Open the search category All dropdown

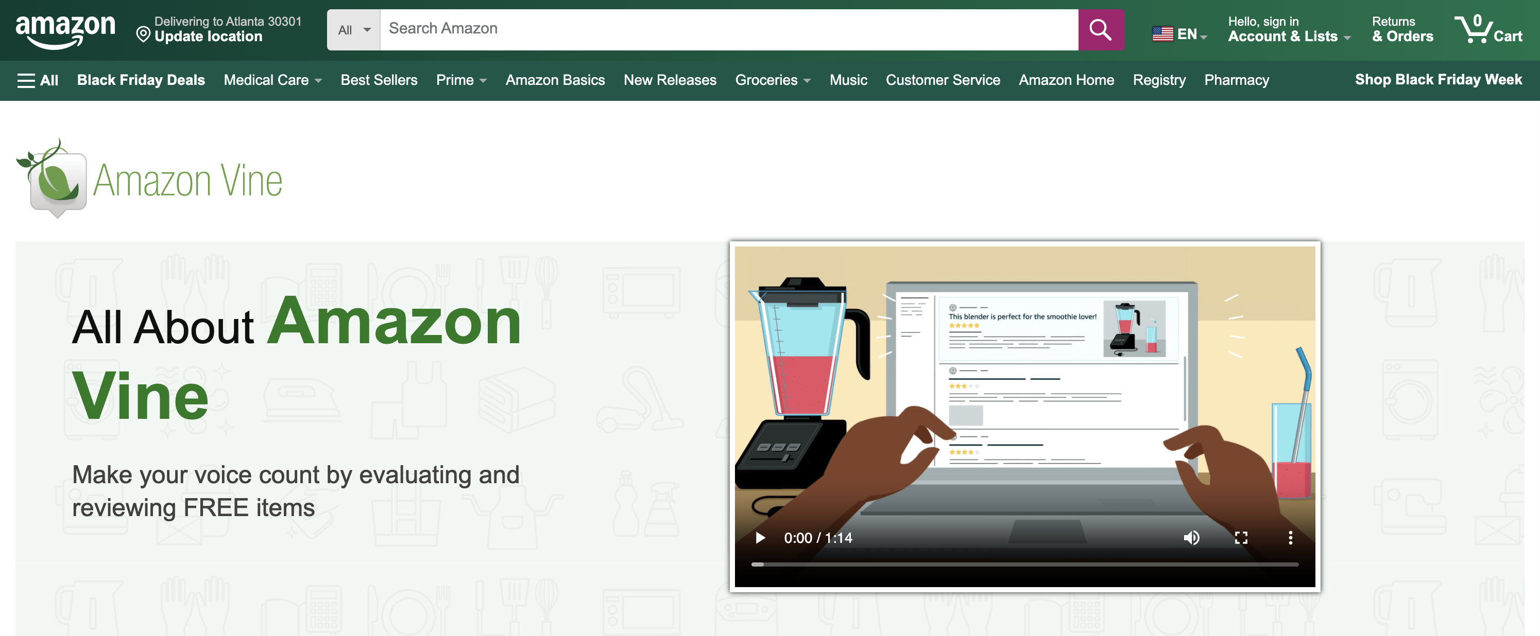(354, 30)
